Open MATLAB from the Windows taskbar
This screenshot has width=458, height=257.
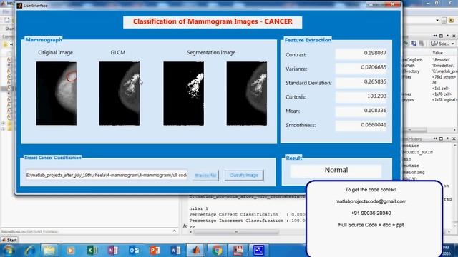pos(195,251)
